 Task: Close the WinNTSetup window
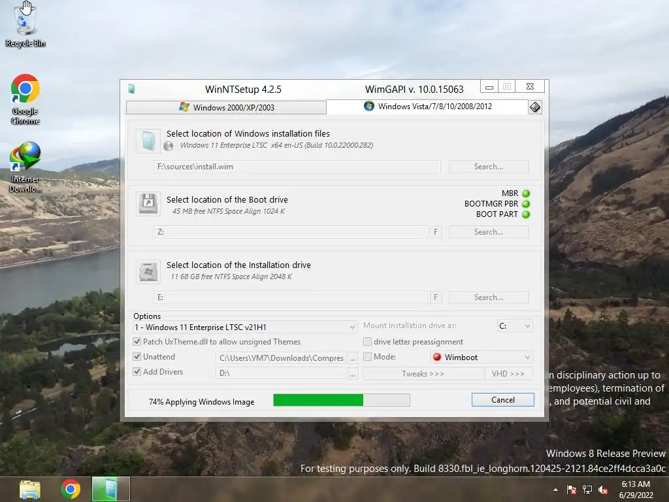pos(530,86)
